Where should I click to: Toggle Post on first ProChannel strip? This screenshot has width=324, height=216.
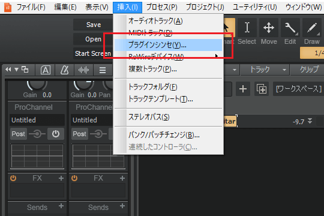(x=19, y=134)
